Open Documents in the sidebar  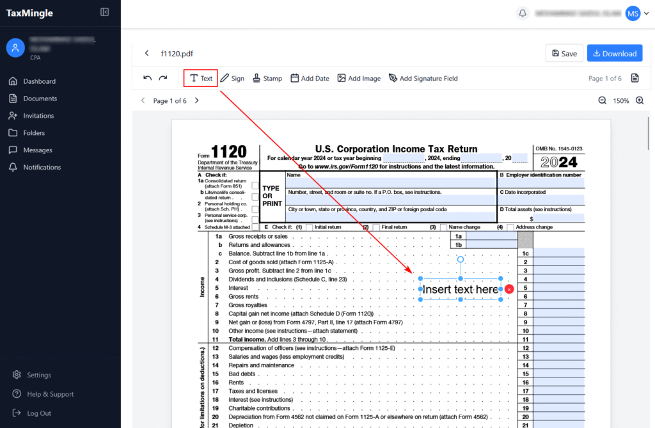pyautogui.click(x=40, y=99)
